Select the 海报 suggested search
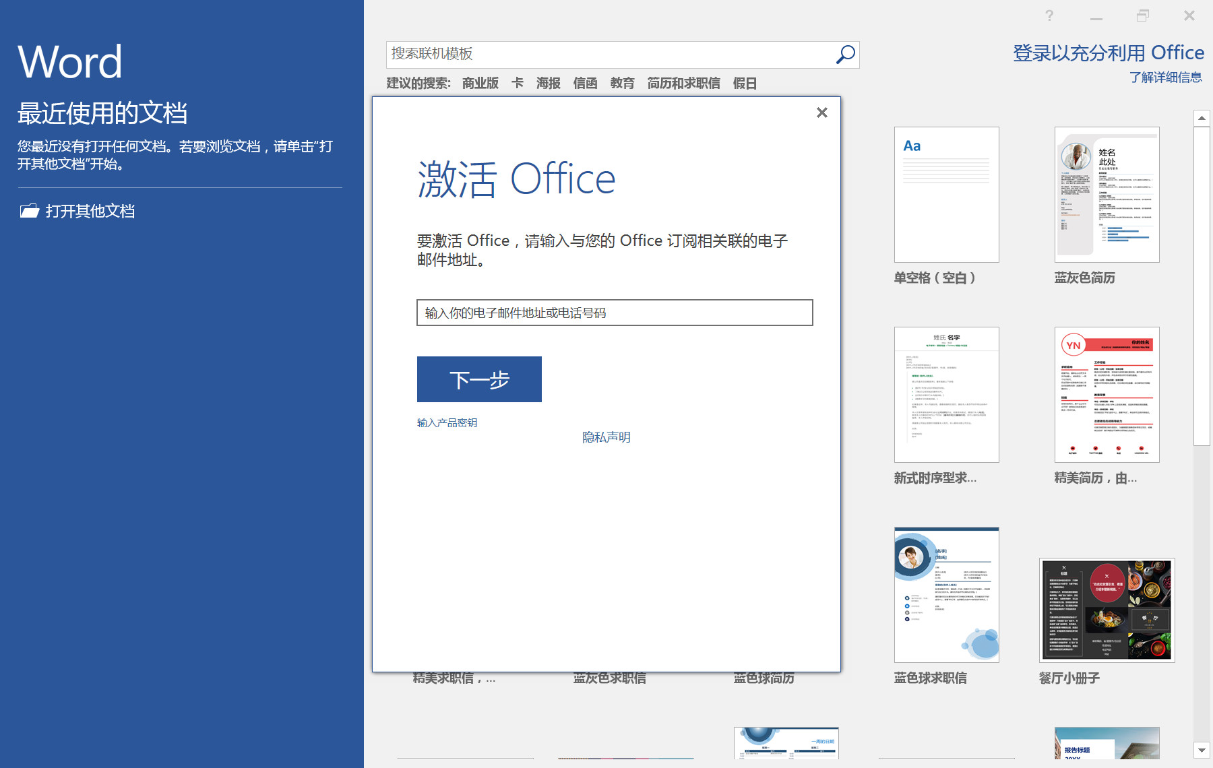 pos(548,83)
